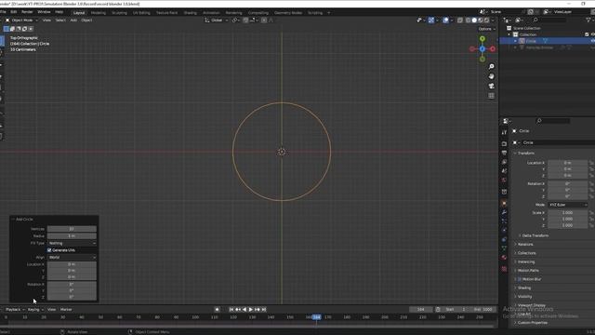Click the current frame marker on timeline
This screenshot has height=335, width=595.
point(316,317)
